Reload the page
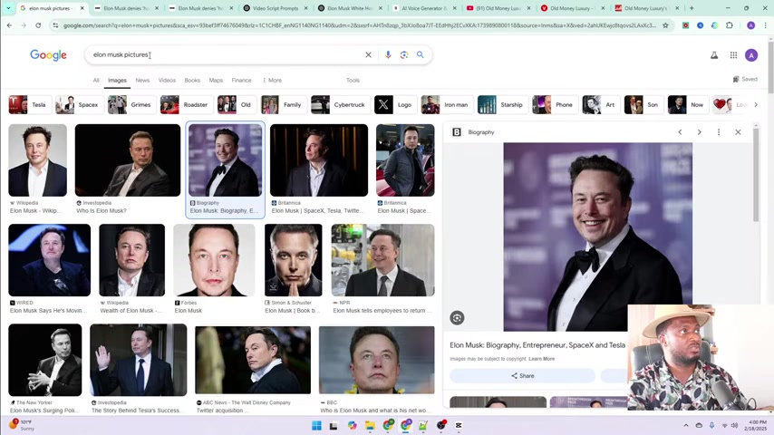The height and width of the screenshot is (435, 774). click(38, 25)
